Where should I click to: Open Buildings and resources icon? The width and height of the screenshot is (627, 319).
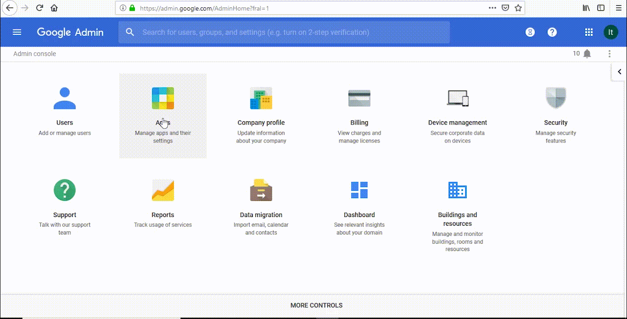click(457, 190)
